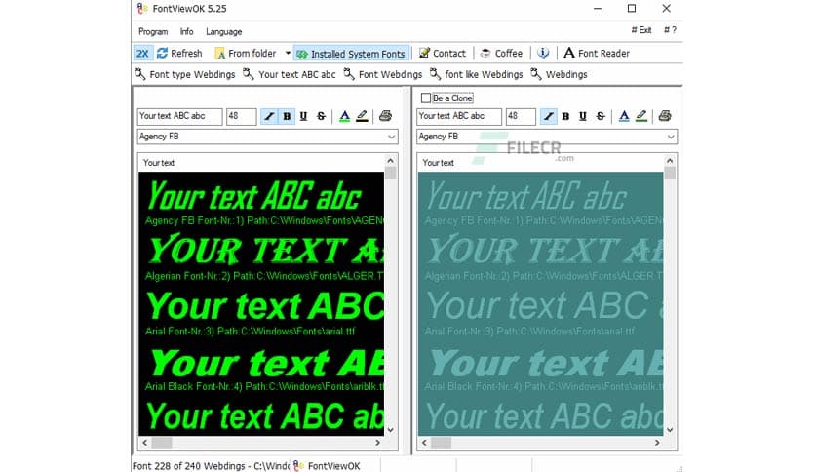815x472 pixels.
Task: Toggle italic in right panel
Action: click(x=548, y=116)
